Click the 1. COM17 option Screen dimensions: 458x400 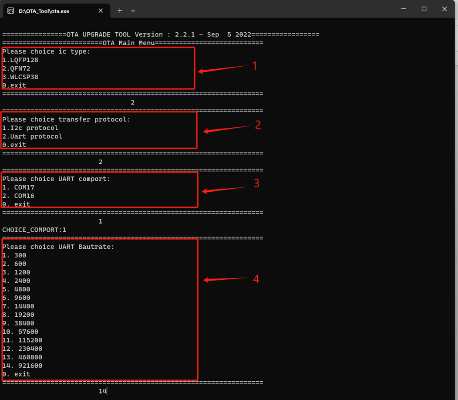coord(18,187)
